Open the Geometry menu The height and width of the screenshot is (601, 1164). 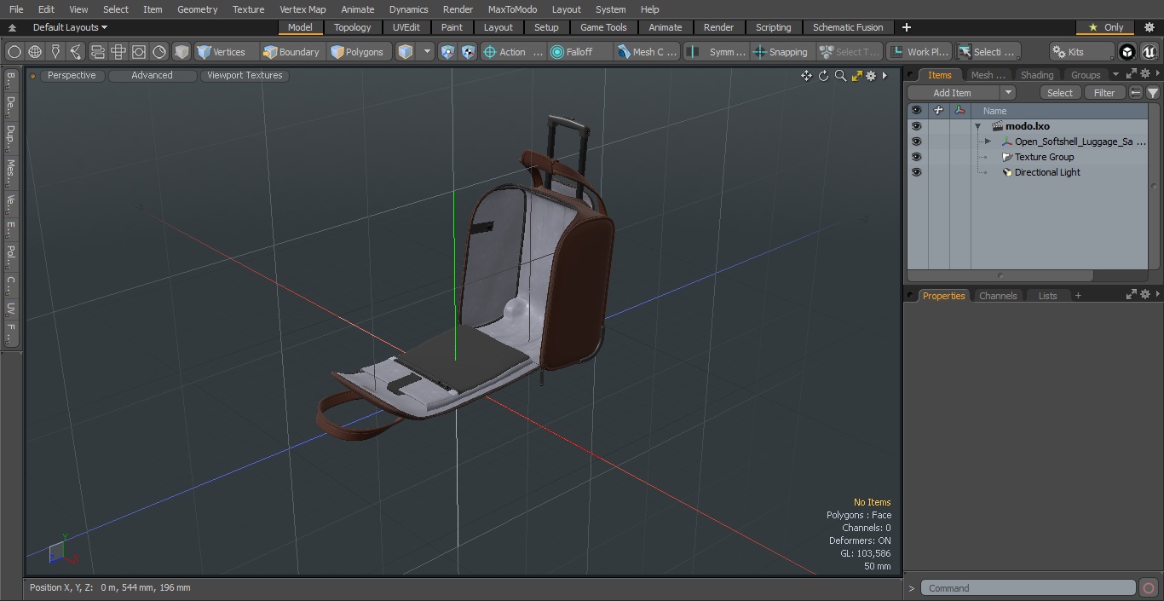click(197, 9)
